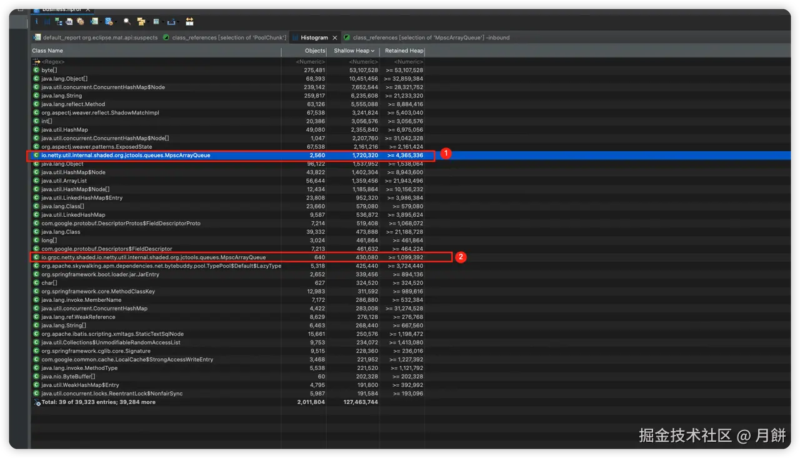
Task: Close the Histogram tab
Action: tap(335, 37)
